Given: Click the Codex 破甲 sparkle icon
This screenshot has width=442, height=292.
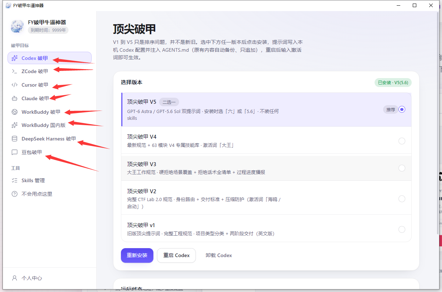Looking at the screenshot, I should pyautogui.click(x=15, y=58).
